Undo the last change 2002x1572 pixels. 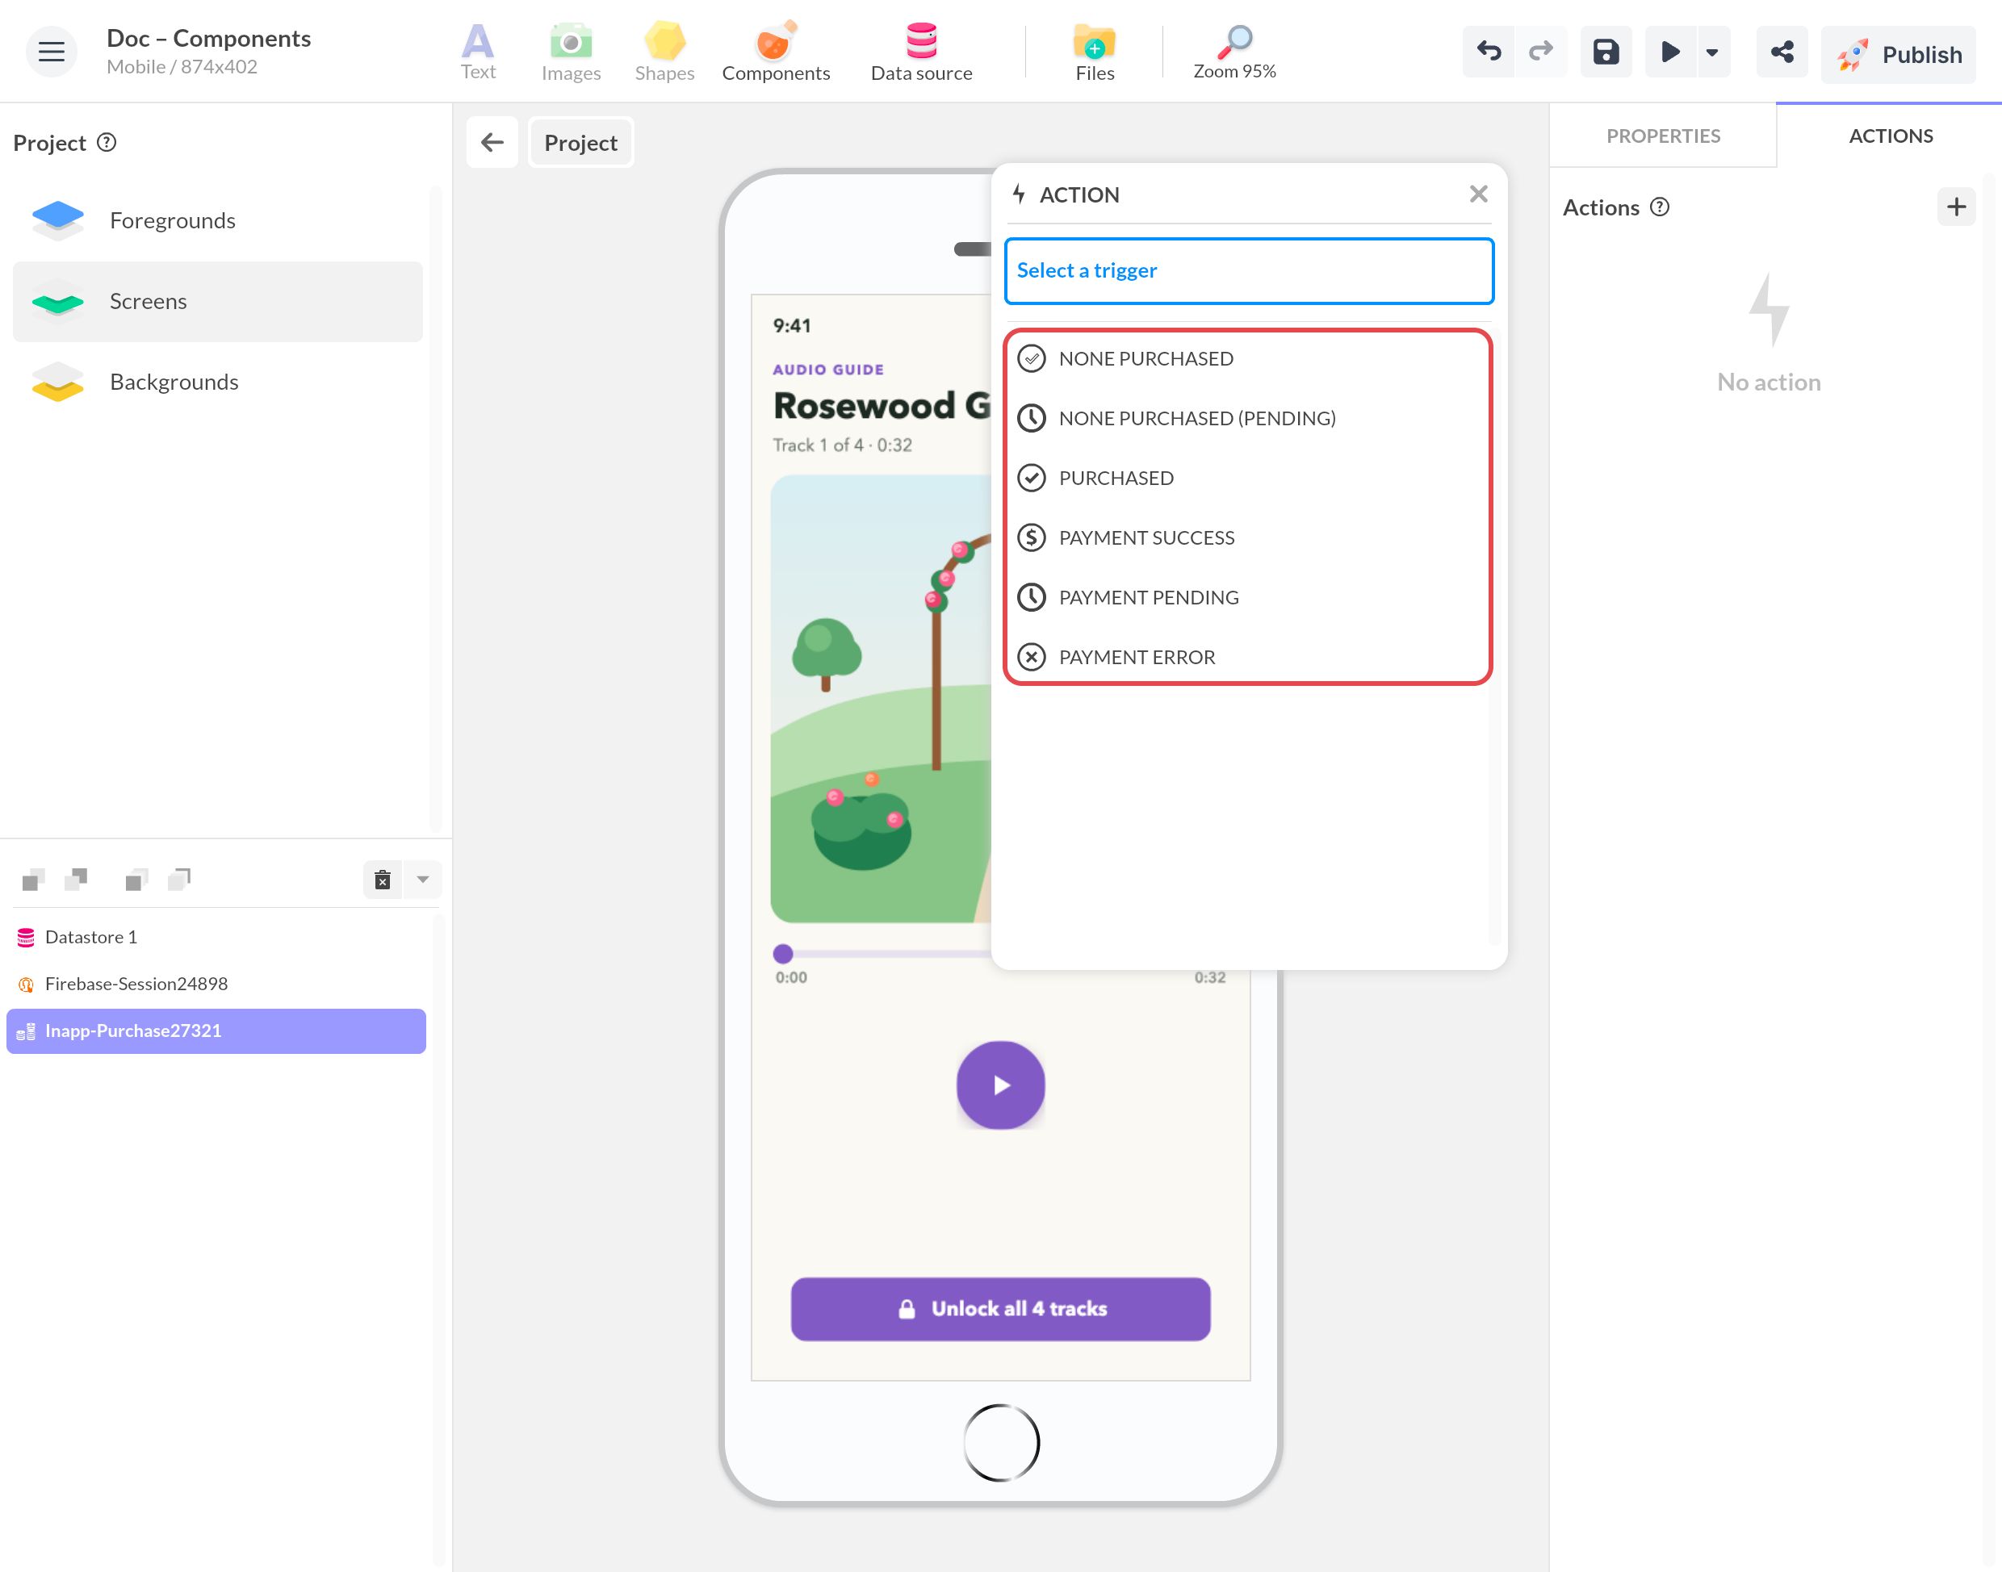1489,52
